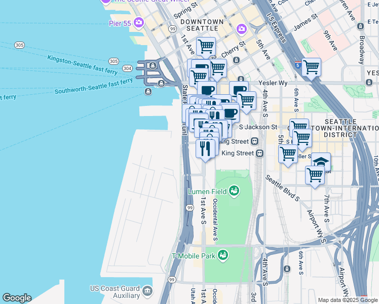Click the route 304 ferry shield
This screenshot has width=379, height=304.
tap(127, 68)
